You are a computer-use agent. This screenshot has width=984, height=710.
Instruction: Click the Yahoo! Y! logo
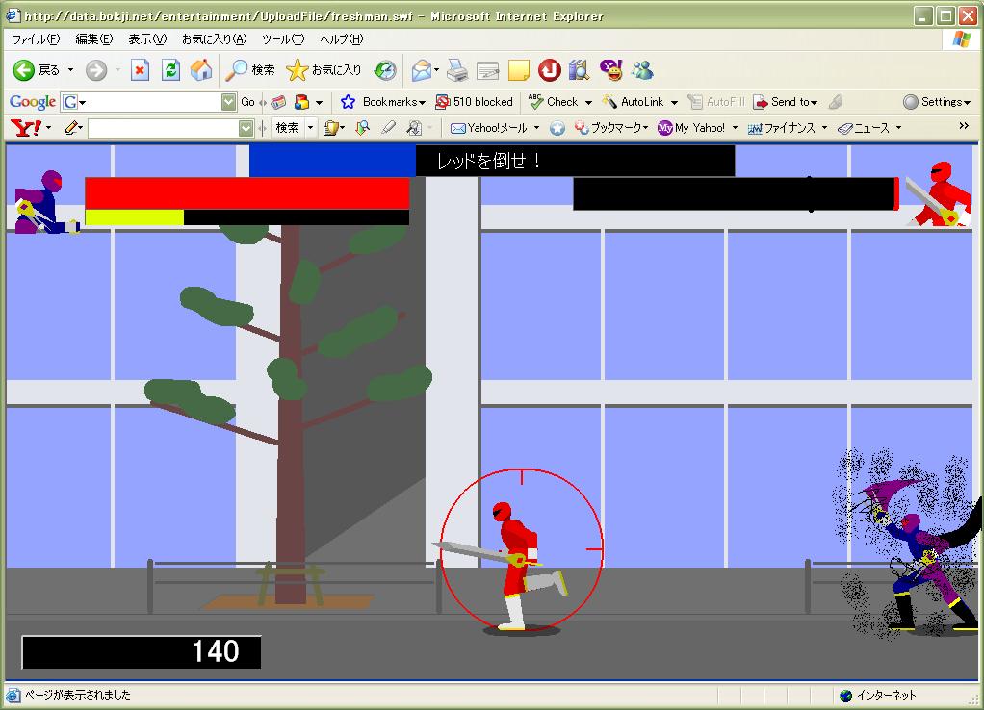(26, 128)
